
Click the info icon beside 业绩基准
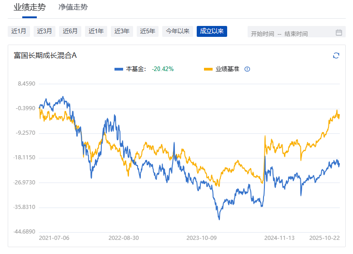pos(247,69)
